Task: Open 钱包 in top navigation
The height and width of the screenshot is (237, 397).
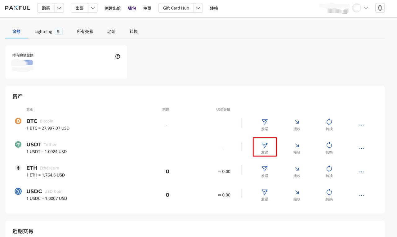Action: (x=132, y=8)
